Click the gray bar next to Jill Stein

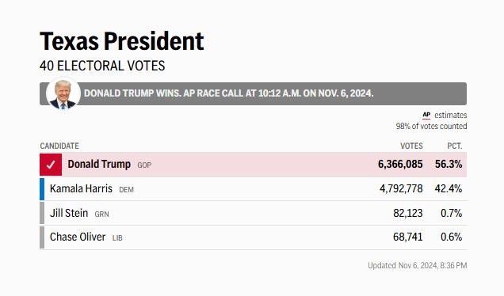[x=42, y=213]
